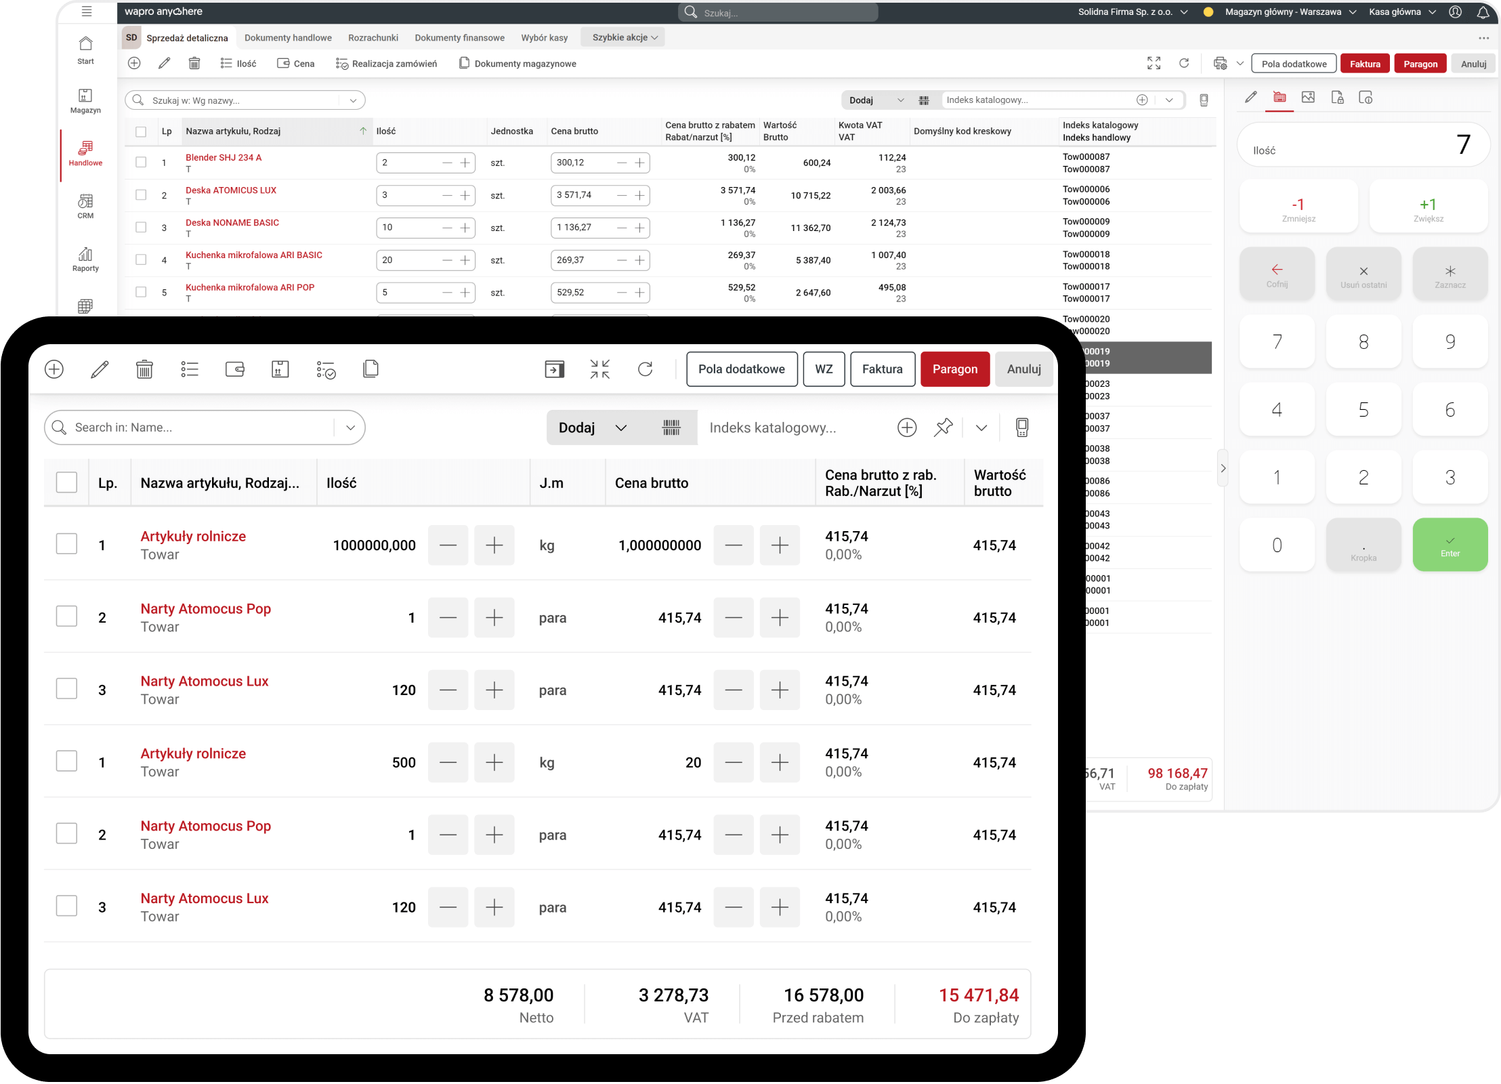The image size is (1501, 1084).
Task: Toggle the select-all checkbox in lower table header
Action: point(66,482)
